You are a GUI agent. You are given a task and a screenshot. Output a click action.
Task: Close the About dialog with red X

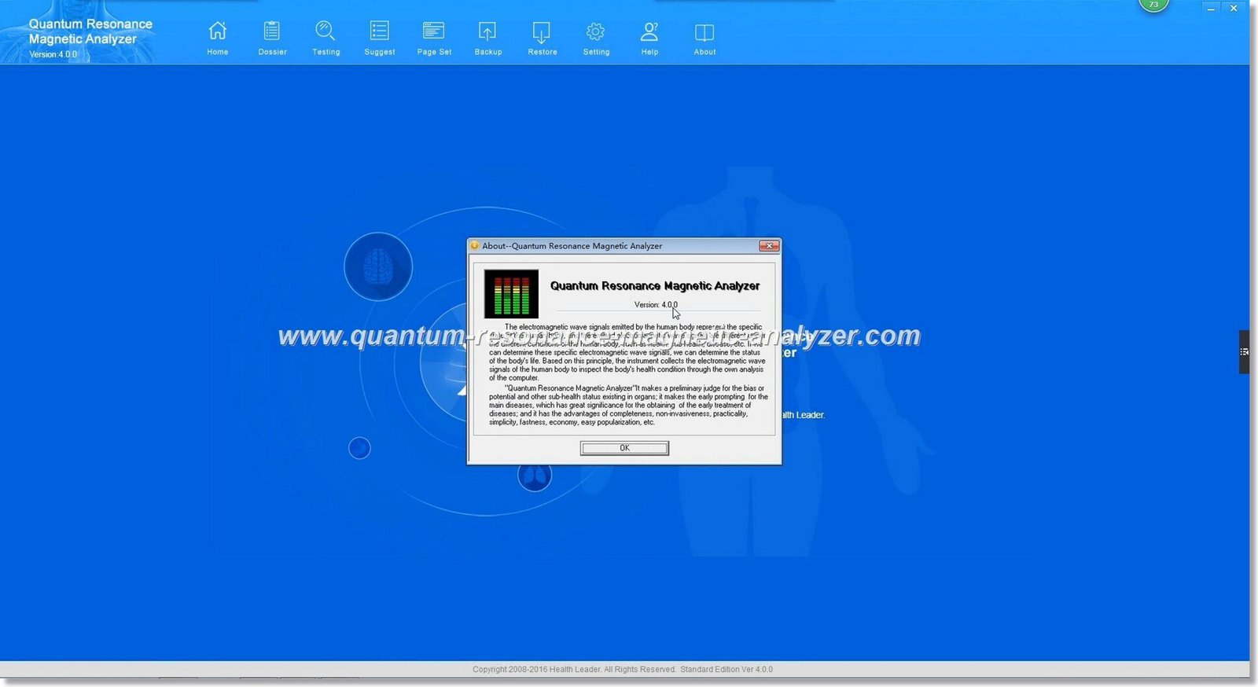click(x=768, y=246)
